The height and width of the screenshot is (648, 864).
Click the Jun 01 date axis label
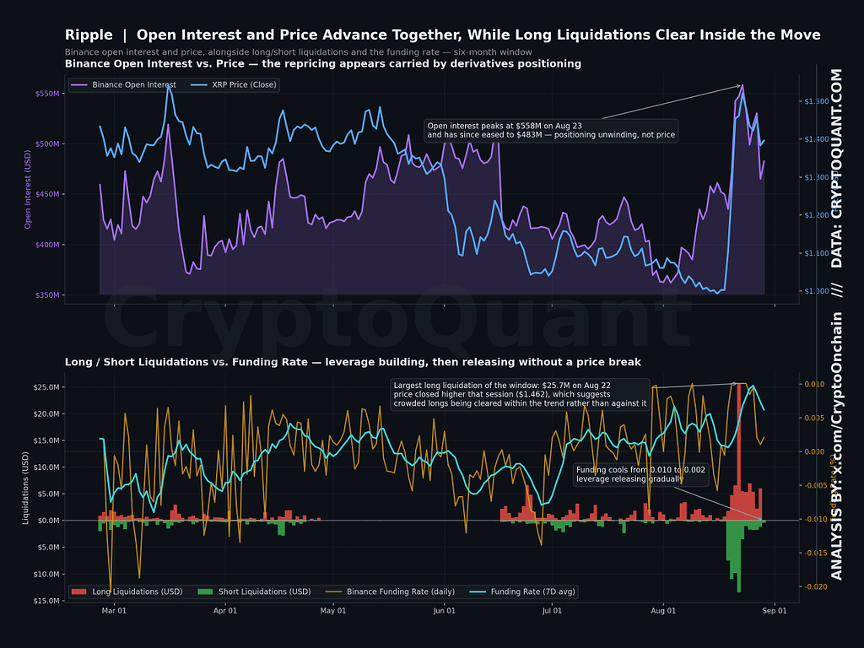[444, 611]
